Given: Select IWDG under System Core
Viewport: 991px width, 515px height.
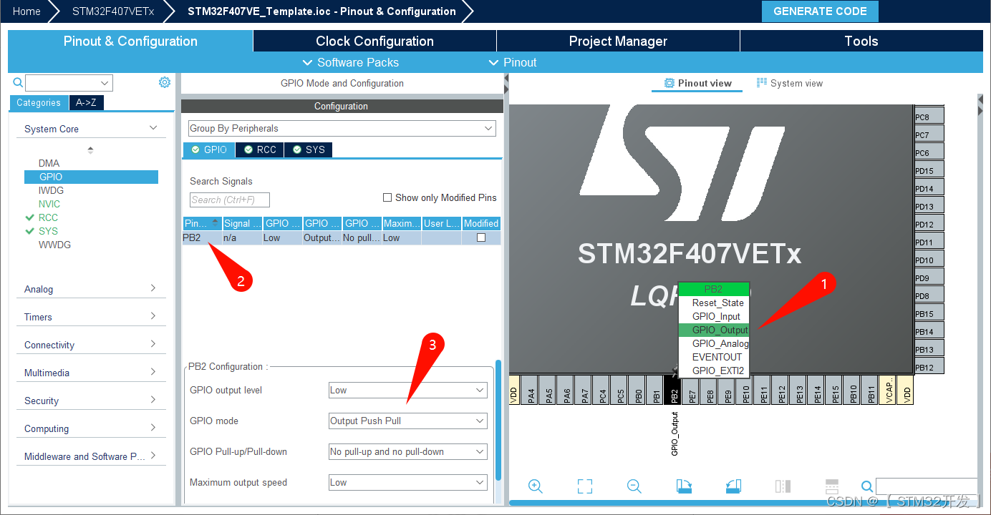Looking at the screenshot, I should tap(51, 190).
